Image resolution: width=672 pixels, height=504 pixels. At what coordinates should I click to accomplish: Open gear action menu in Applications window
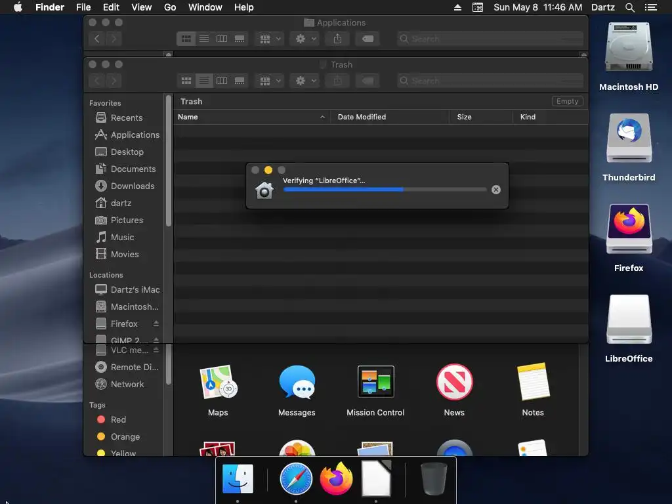point(305,39)
